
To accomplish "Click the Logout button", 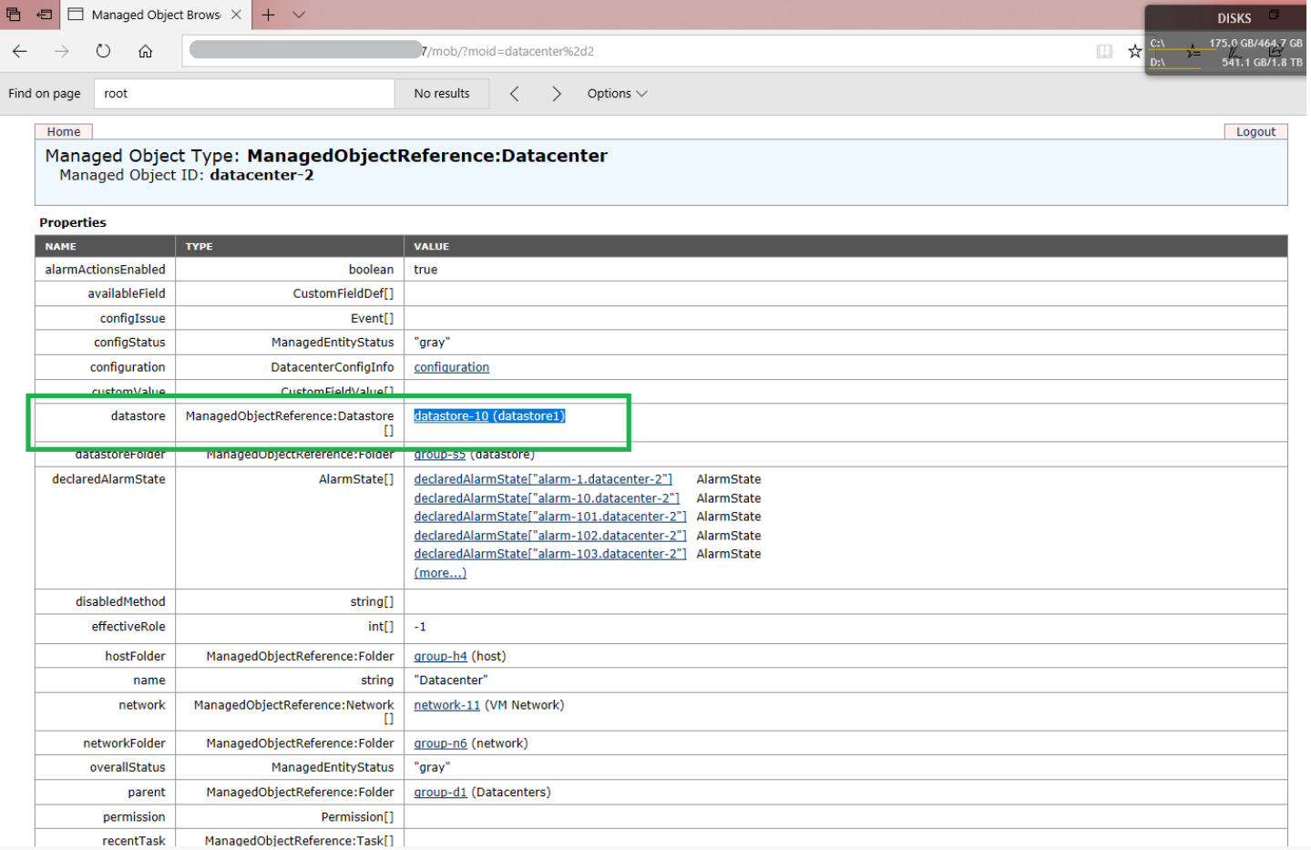I will coord(1255,132).
